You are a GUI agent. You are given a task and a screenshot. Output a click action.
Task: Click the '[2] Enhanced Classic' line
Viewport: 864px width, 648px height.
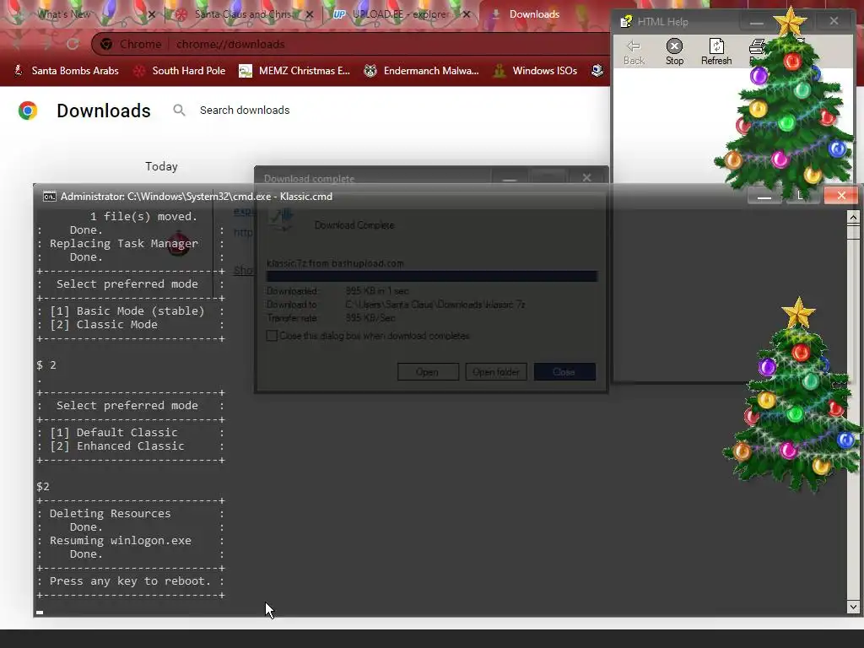pos(116,445)
